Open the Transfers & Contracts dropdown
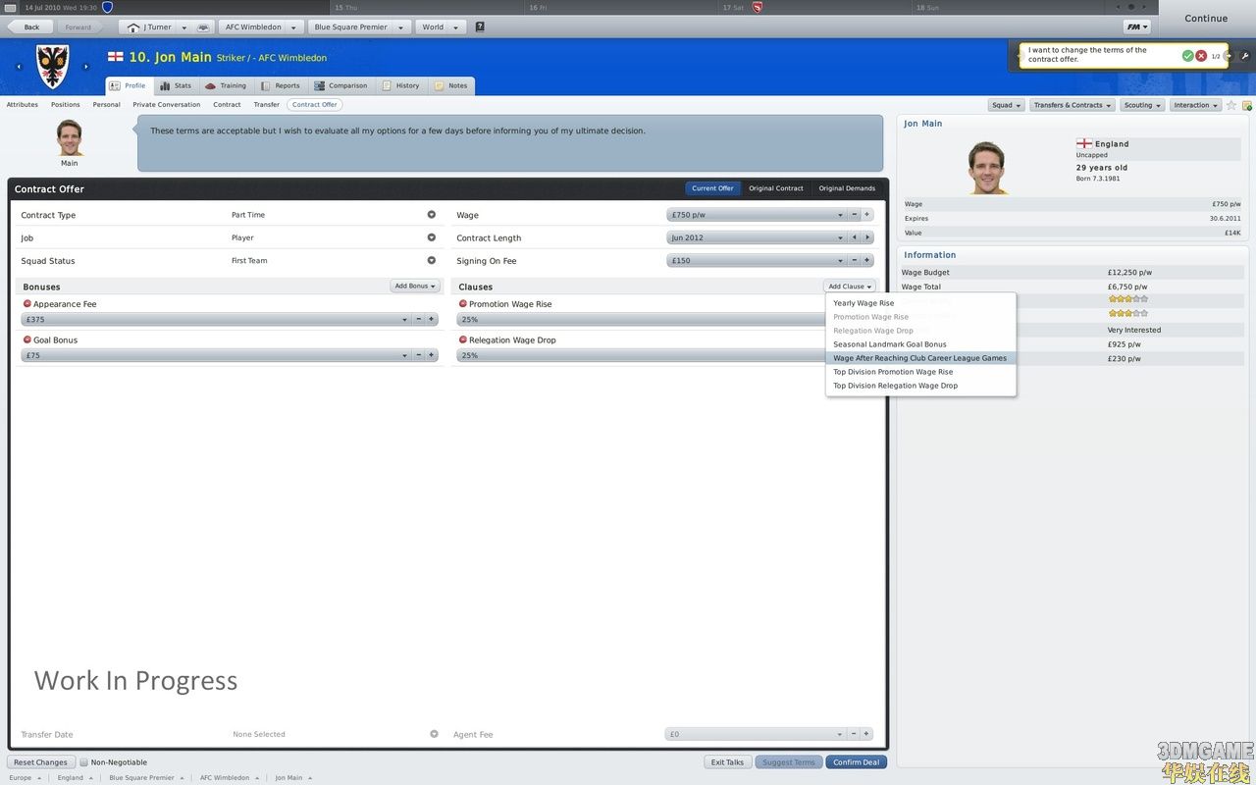This screenshot has height=785, width=1256. (1073, 105)
